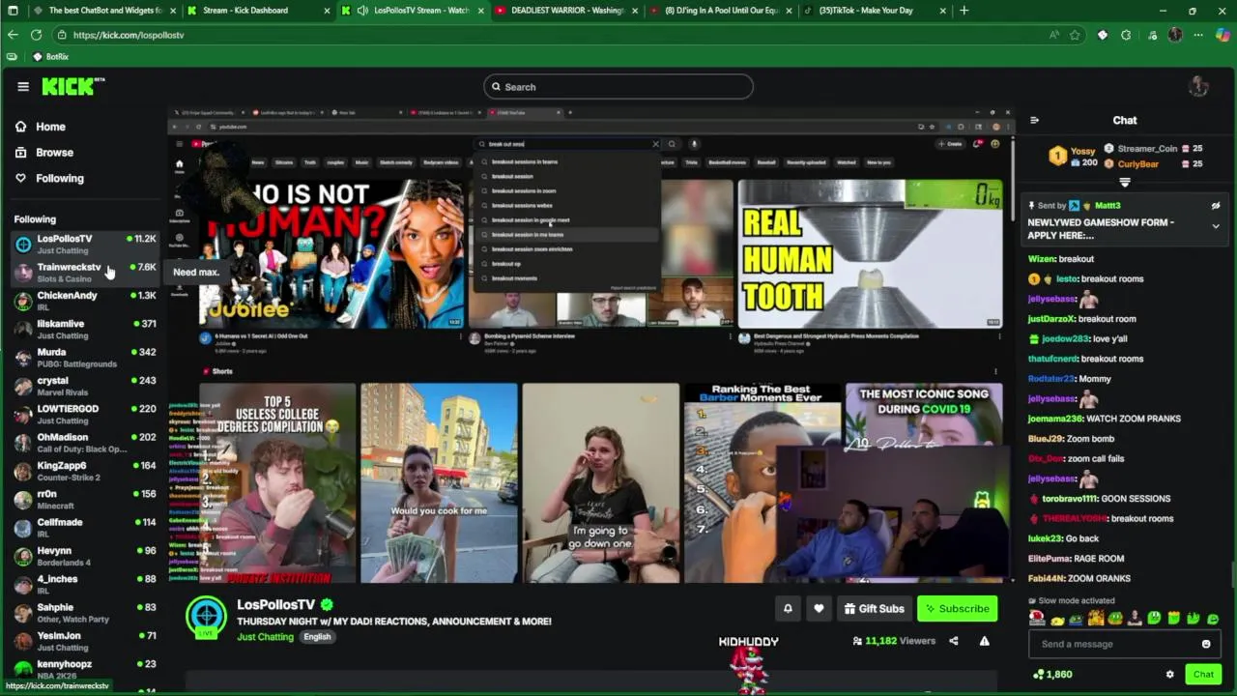Open channel points balance 1,860
1237x696 pixels.
[x=1052, y=675]
